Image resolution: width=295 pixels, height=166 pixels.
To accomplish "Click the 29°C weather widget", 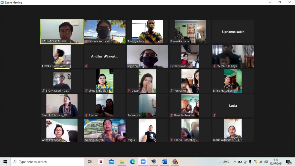I will [224, 162].
